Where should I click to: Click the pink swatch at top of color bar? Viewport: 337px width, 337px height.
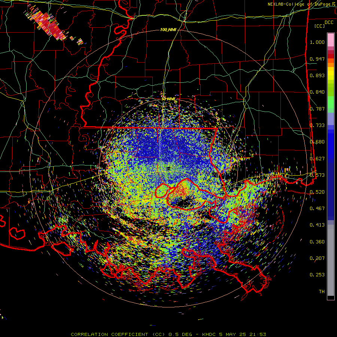pyautogui.click(x=331, y=40)
